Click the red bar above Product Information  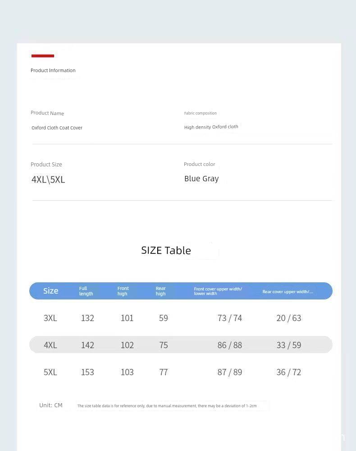click(43, 56)
